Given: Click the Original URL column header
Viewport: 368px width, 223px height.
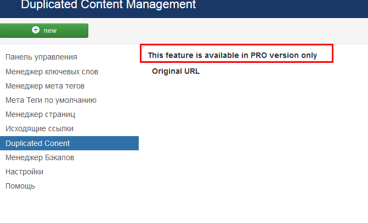Looking at the screenshot, I should click(x=176, y=71).
